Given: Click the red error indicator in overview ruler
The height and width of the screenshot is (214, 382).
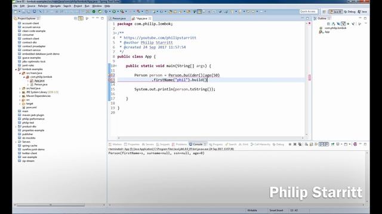Looking at the screenshot, I should point(309,23).
